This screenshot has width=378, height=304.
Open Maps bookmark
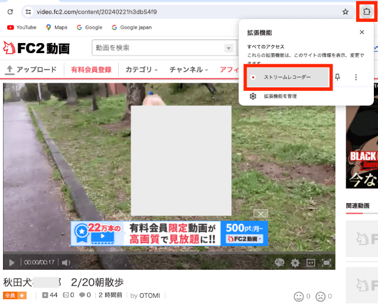[57, 28]
